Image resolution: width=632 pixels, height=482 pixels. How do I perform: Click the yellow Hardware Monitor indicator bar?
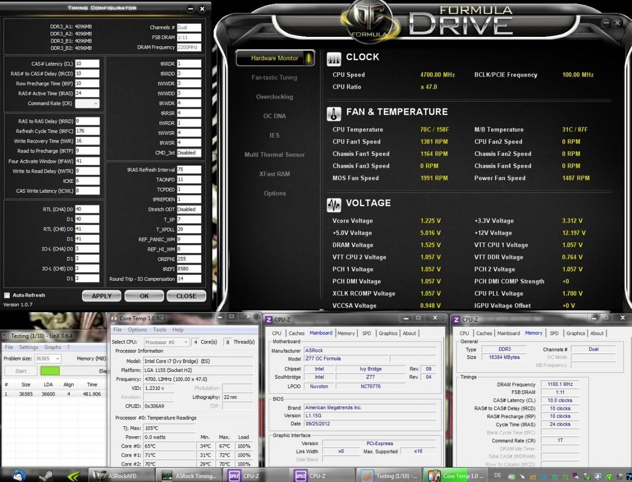pos(309,58)
